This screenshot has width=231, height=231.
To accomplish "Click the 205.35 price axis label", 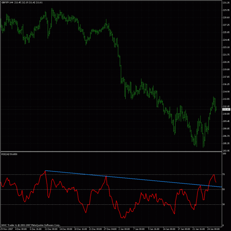I will (x=226, y=143).
